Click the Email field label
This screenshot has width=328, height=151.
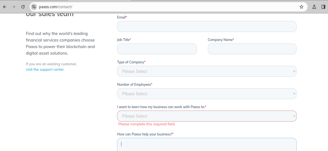(122, 17)
